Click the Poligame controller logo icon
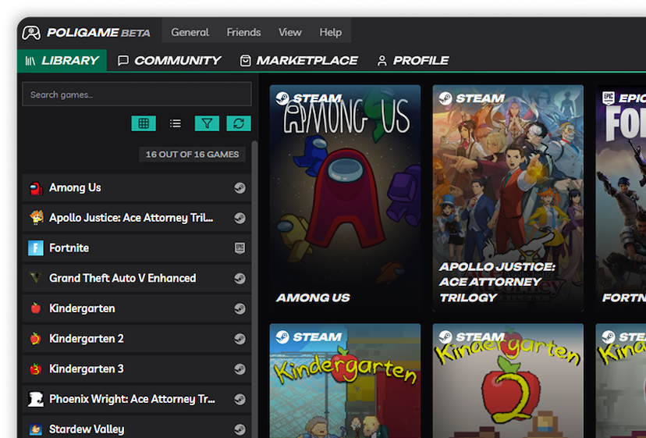The image size is (646, 438). click(x=31, y=33)
